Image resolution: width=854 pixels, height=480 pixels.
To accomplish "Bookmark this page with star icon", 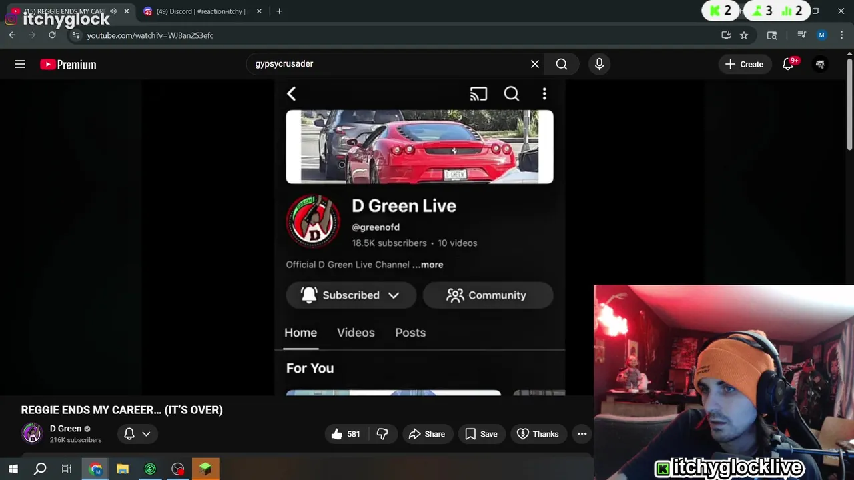I will tap(744, 35).
